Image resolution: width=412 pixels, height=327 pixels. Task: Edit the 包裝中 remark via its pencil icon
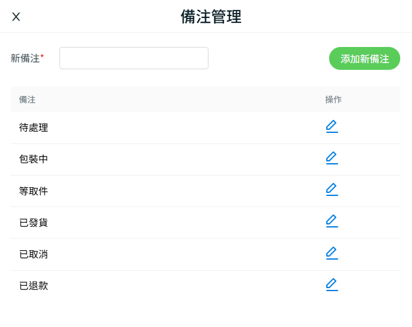[x=332, y=158]
